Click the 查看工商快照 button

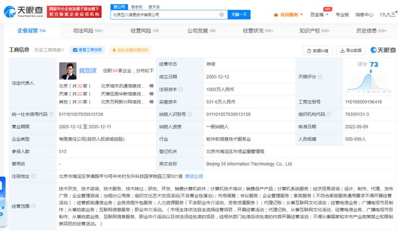coord(88,50)
